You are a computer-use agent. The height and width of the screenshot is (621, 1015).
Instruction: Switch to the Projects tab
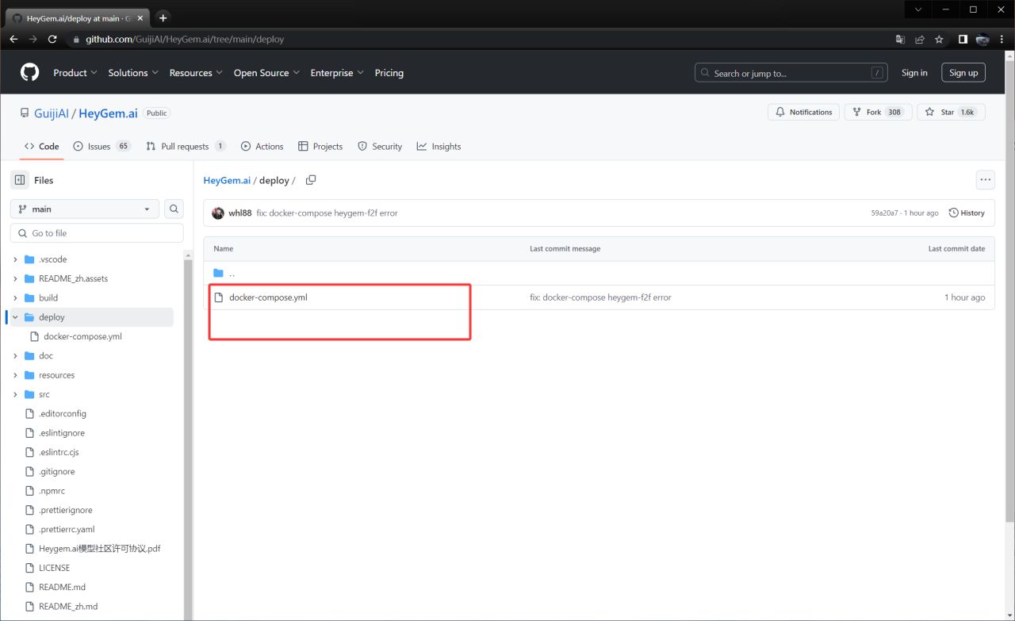click(320, 146)
